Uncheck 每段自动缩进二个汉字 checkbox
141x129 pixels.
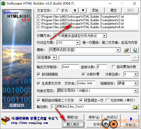38,100
